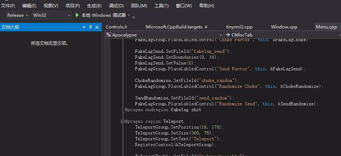Open the 工具(T) menu
341x156 pixels.
161,6
